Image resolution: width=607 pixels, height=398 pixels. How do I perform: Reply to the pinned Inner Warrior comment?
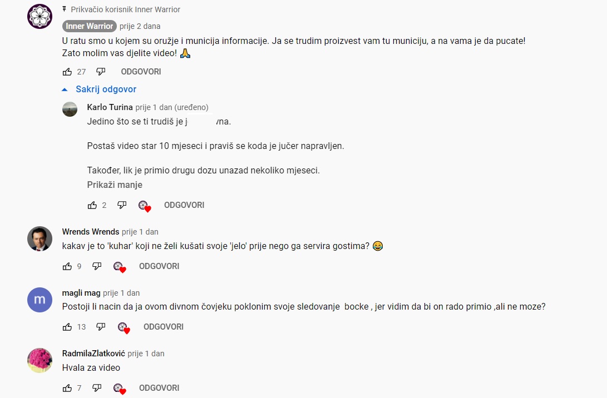click(141, 72)
